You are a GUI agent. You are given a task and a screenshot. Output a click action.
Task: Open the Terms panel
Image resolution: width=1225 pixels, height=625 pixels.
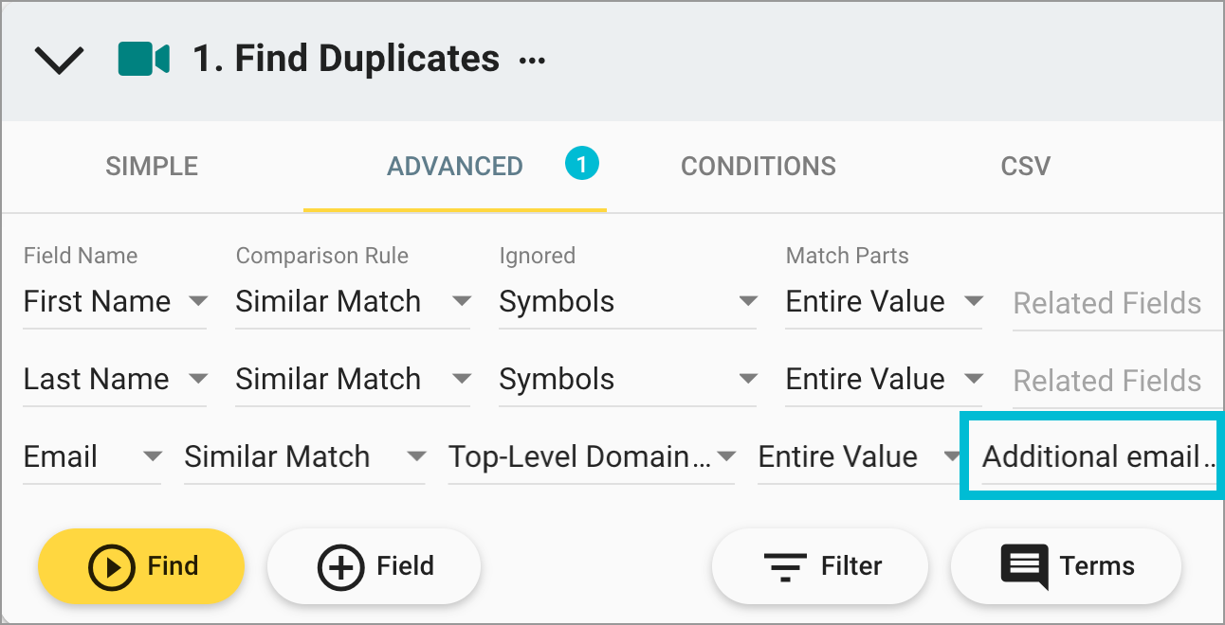[1066, 566]
